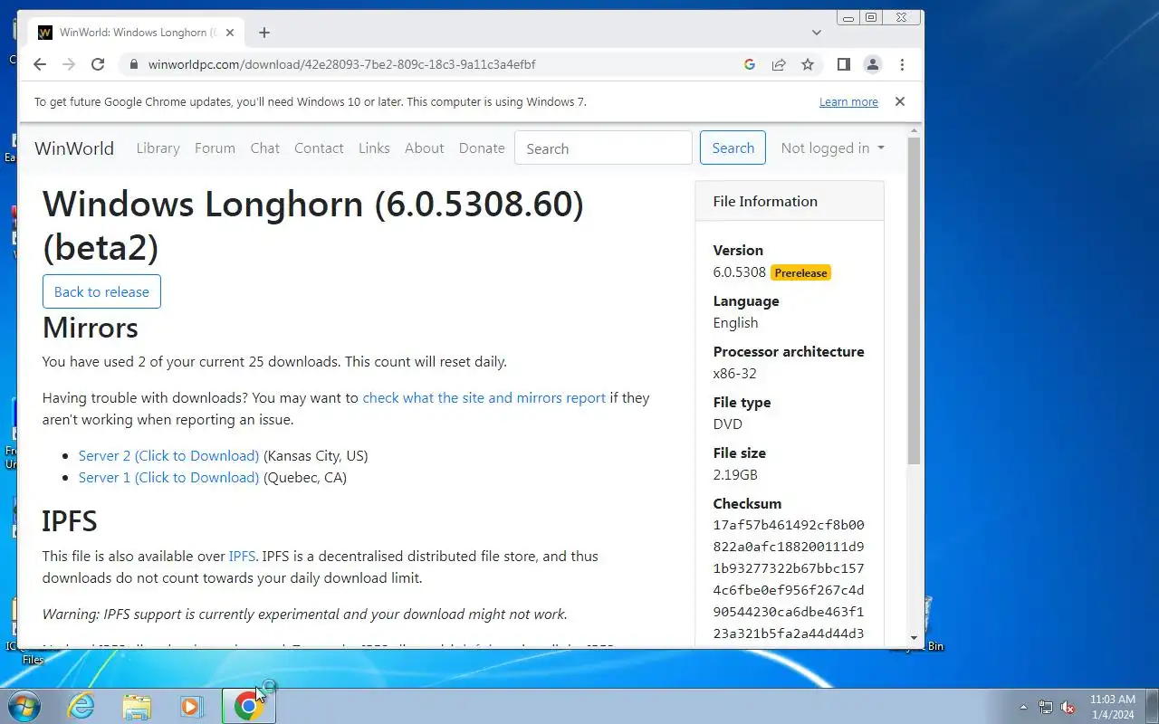Open the tab search chevron
Viewport: 1159px width, 724px height.
(817, 33)
